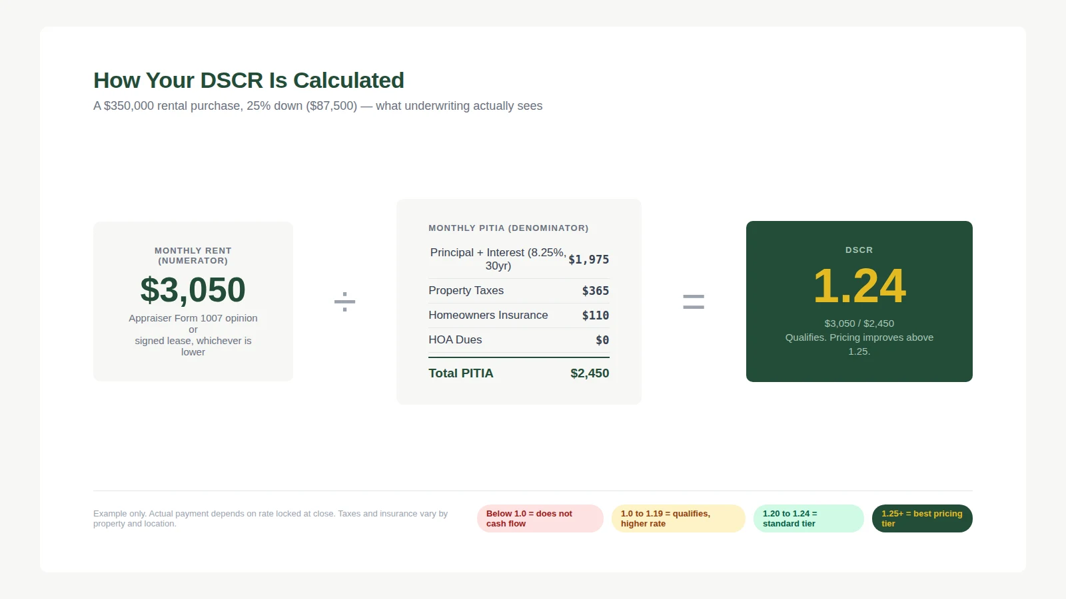This screenshot has width=1066, height=599.
Task: Click the dark green "1.25+ = best pricing tier" pill
Action: coord(922,518)
